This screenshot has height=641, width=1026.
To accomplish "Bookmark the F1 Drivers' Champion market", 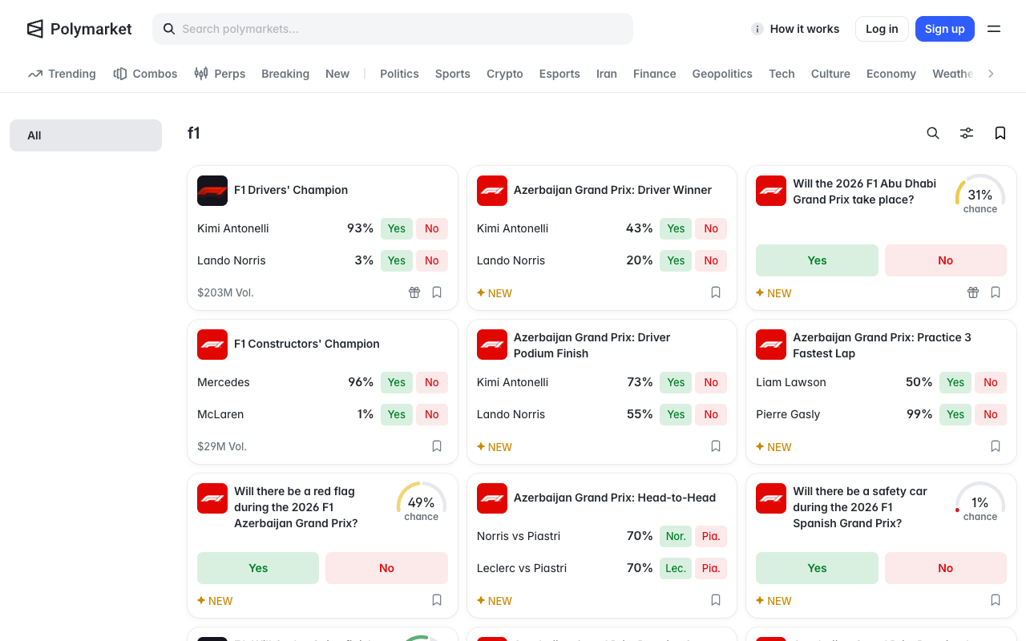I will click(437, 292).
